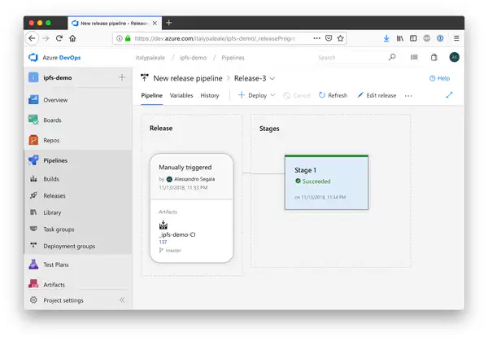
Task: Open Test Plans flask icon
Action: tap(33, 264)
